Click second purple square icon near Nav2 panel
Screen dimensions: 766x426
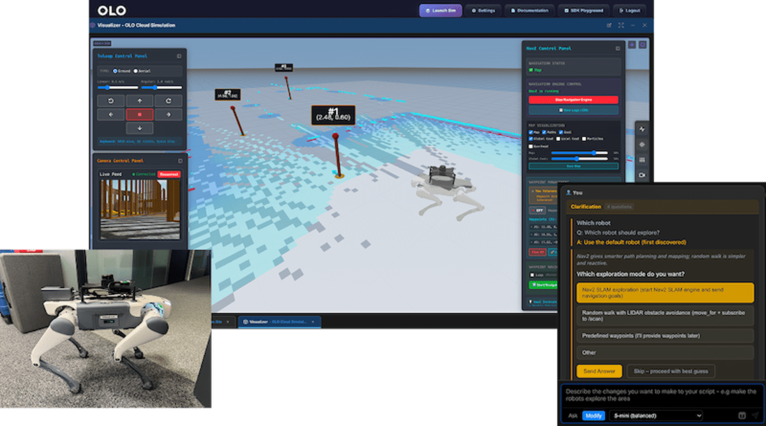tap(642, 45)
